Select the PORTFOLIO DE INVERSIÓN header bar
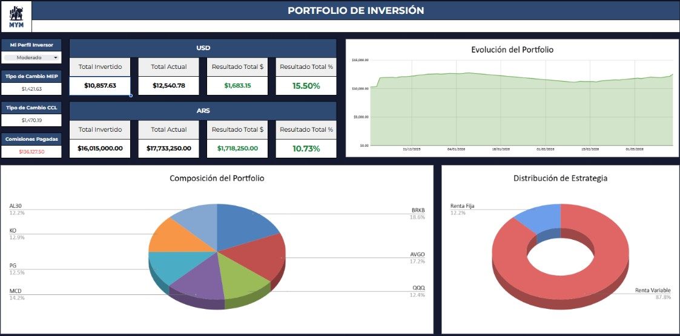Screen dimensions: 680x336 coord(355,10)
